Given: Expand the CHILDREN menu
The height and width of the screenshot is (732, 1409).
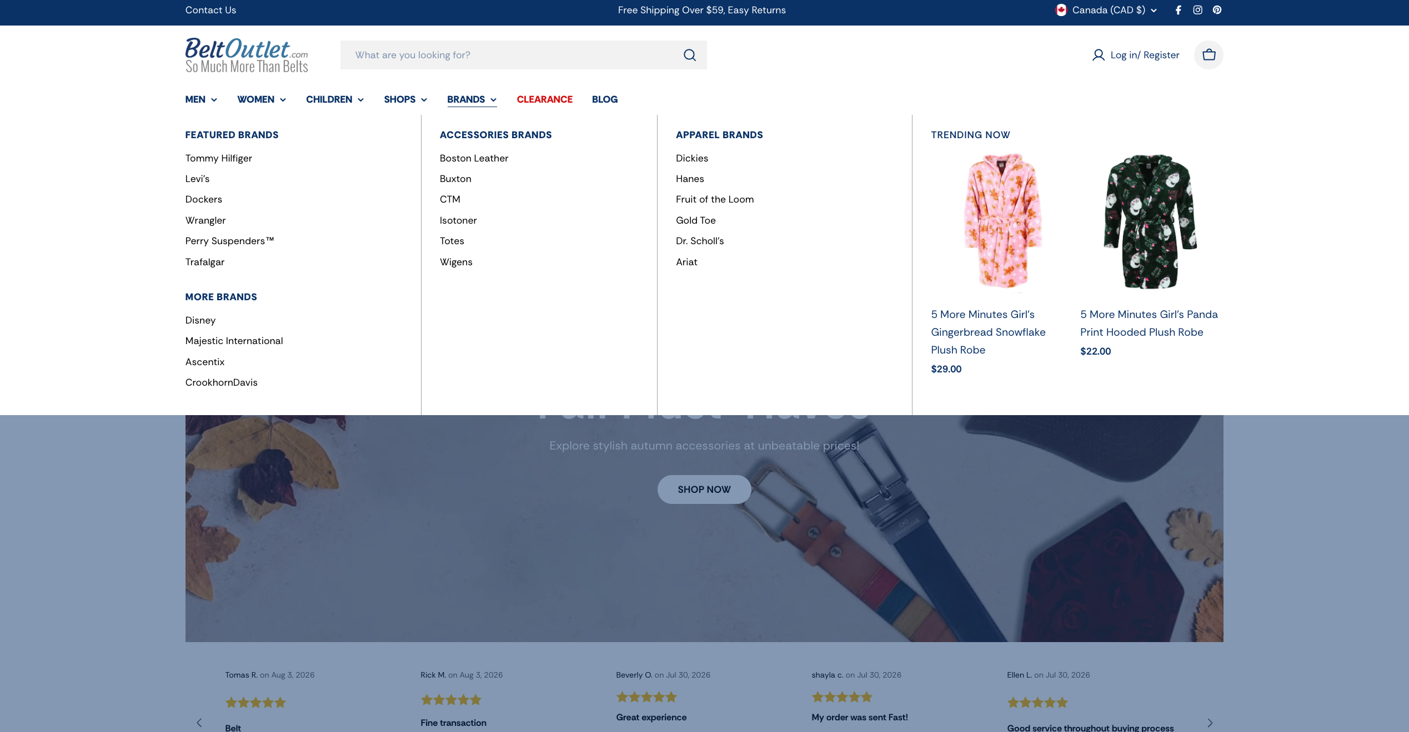Looking at the screenshot, I should 335,99.
